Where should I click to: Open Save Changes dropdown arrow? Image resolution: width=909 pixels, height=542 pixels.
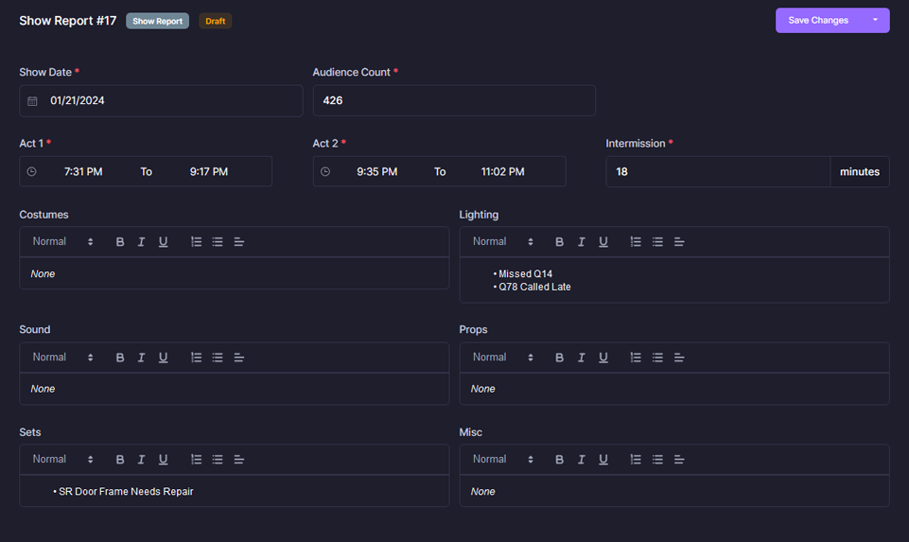875,21
